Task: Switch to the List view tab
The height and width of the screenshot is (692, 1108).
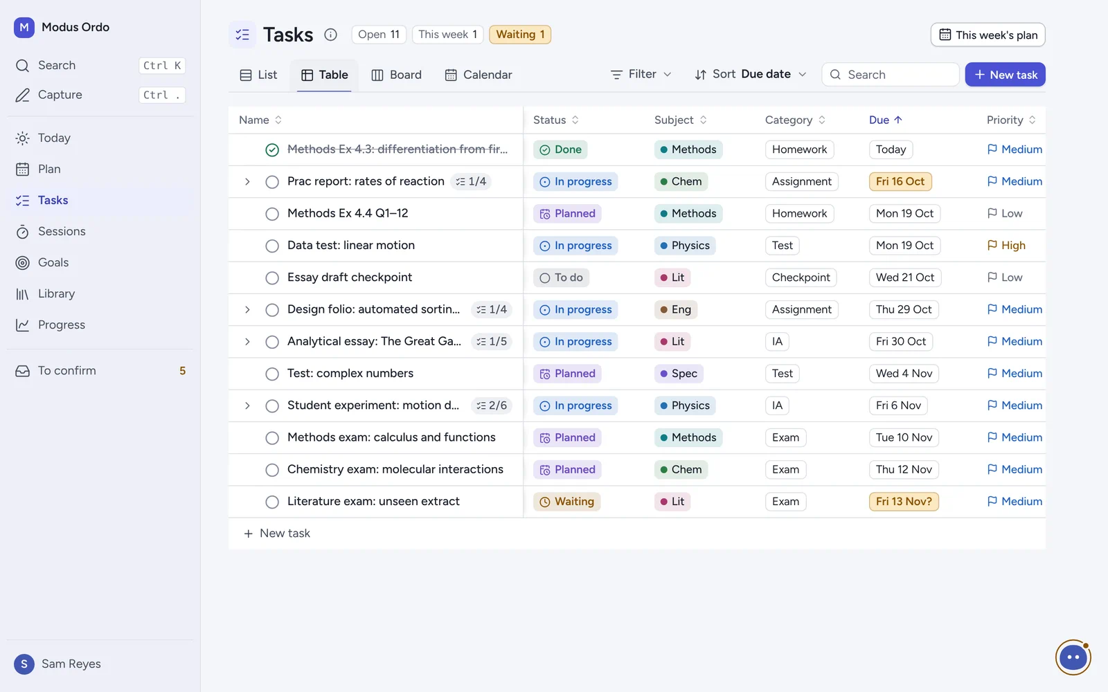Action: point(258,75)
